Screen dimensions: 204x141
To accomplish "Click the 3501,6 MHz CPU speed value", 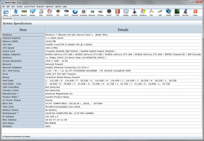I will click(123, 48).
